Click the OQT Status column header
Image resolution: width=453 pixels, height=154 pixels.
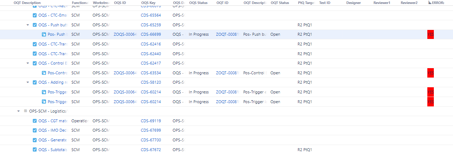tap(280, 3)
